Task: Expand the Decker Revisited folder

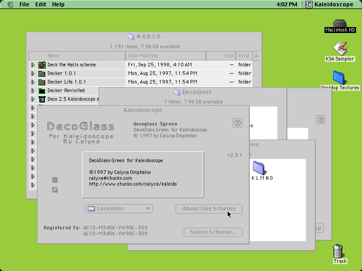Action: click(33, 90)
